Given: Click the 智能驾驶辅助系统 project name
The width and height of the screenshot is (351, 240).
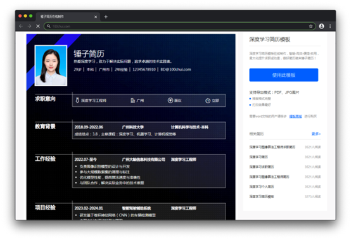Looking at the screenshot, I should [x=136, y=208].
